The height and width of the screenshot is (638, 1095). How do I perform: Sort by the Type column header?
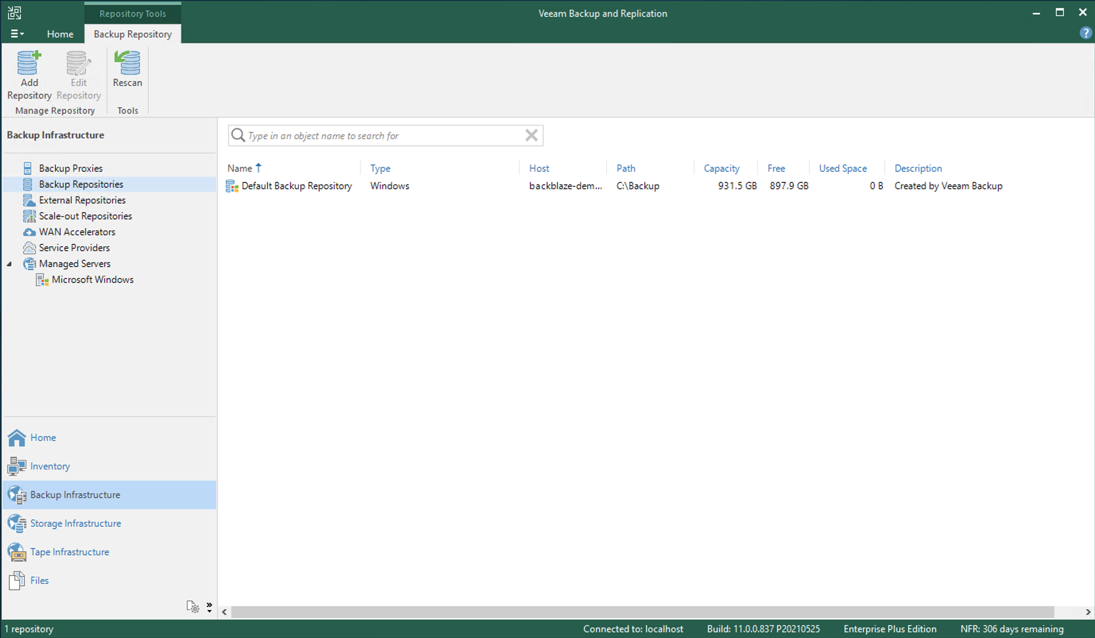pos(380,168)
